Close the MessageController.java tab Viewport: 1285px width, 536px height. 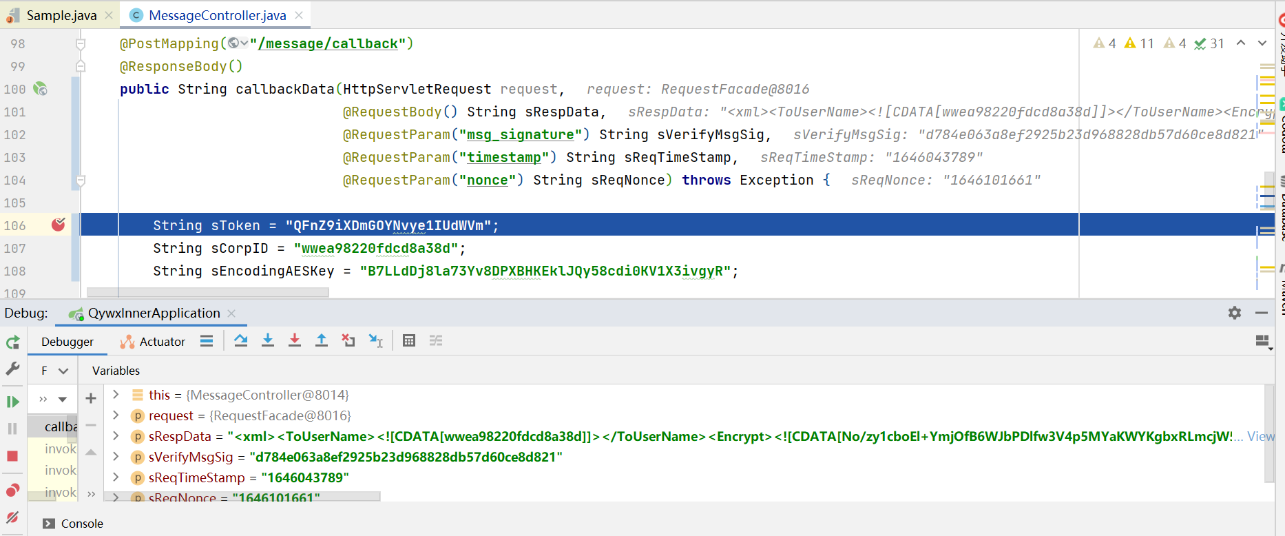tap(299, 15)
